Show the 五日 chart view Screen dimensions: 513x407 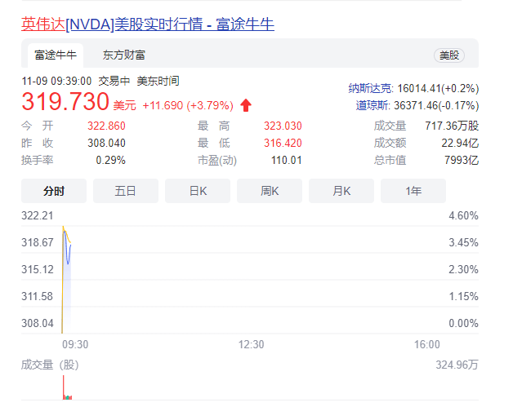tap(126, 191)
